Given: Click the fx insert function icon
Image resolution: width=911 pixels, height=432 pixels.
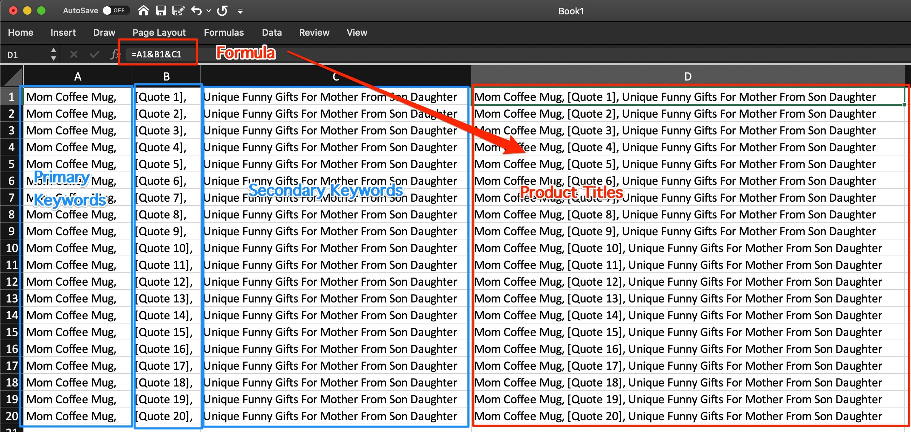Looking at the screenshot, I should (x=114, y=55).
